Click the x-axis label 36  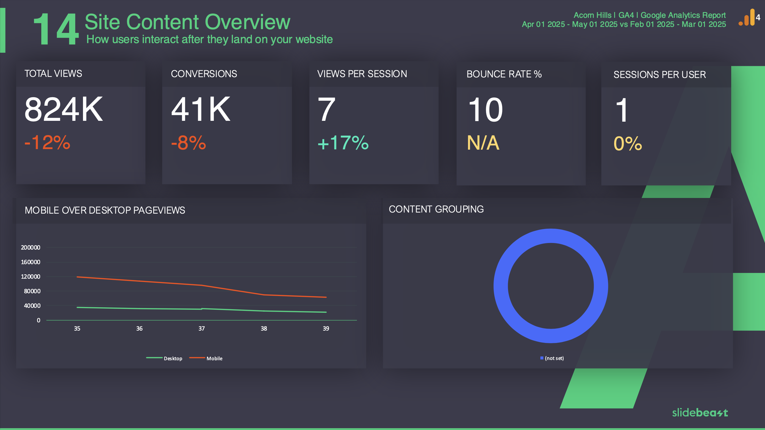(x=139, y=328)
